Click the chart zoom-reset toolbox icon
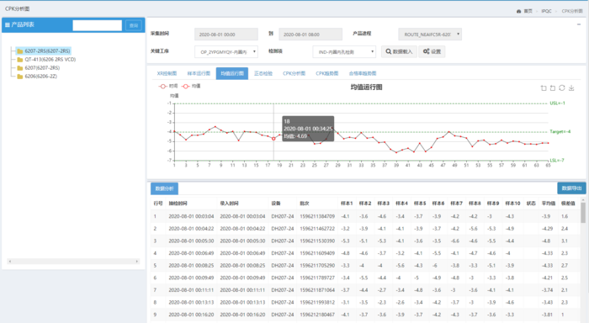589x323 pixels. pos(553,87)
